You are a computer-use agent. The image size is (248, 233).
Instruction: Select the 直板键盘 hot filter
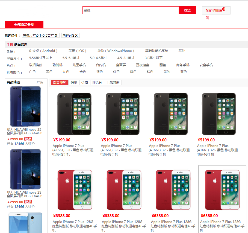(x=143, y=65)
